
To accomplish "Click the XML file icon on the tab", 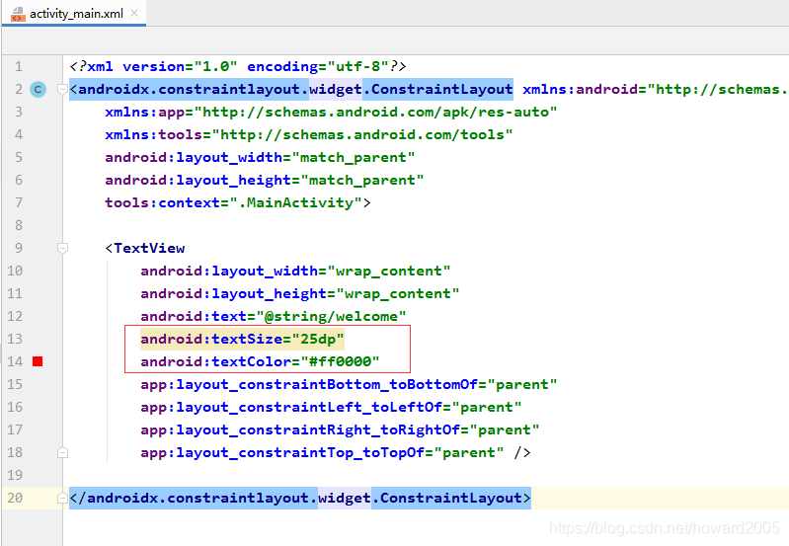I will (18, 14).
